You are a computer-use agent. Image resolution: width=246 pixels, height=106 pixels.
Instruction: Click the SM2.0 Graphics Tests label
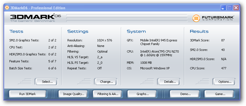24,40
